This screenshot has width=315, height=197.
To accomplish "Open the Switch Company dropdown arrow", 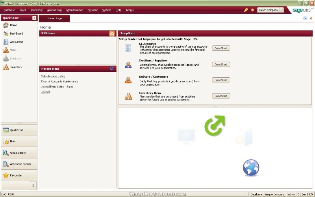I will tap(282, 10).
